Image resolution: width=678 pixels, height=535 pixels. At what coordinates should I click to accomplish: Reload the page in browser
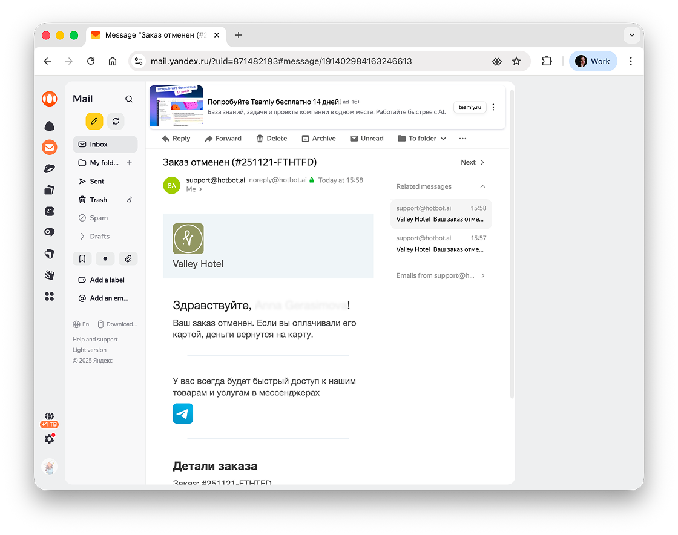click(91, 61)
